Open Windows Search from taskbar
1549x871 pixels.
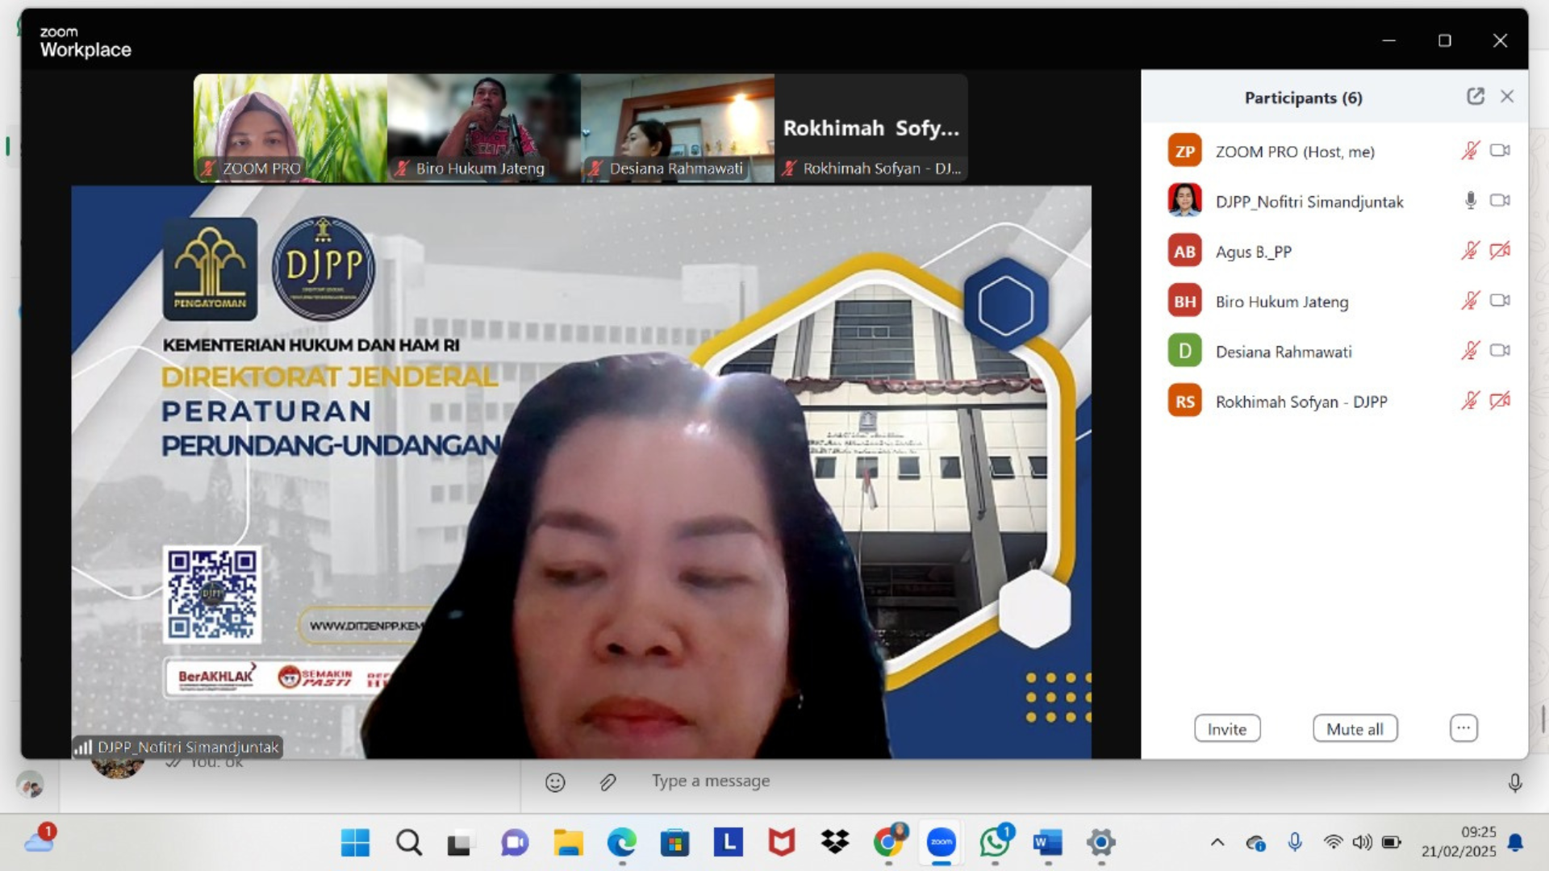409,843
